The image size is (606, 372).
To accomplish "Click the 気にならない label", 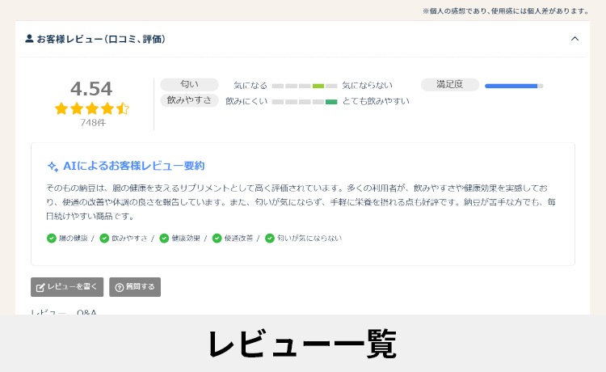I will (x=367, y=86).
